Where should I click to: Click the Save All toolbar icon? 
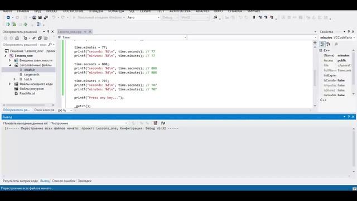point(46,17)
